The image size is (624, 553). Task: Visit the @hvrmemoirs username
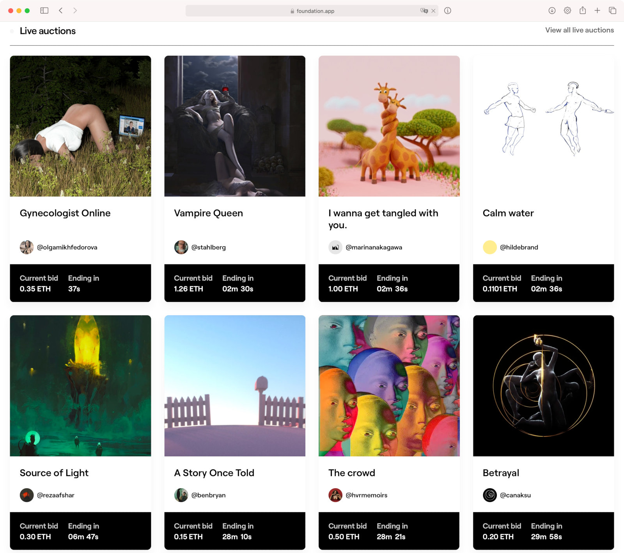click(367, 495)
